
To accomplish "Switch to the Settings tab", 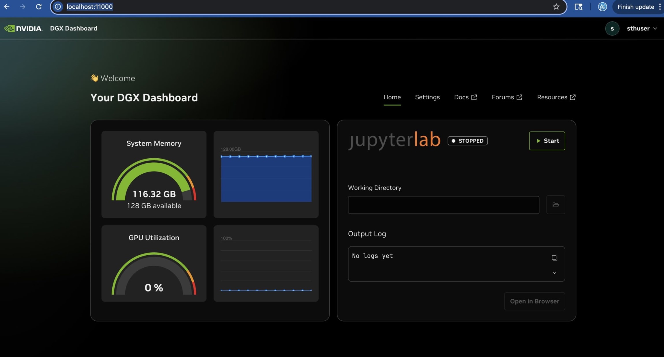I will [427, 97].
